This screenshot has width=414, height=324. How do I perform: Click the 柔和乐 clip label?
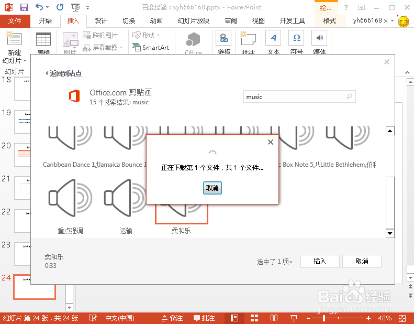click(x=181, y=231)
